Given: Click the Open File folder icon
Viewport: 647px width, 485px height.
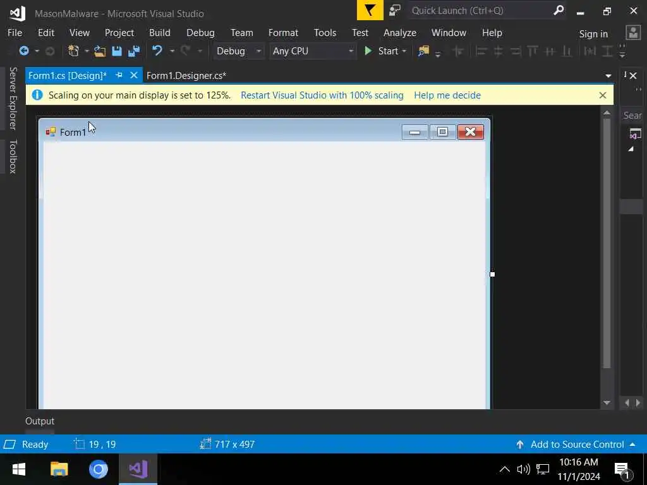Looking at the screenshot, I should (x=99, y=51).
